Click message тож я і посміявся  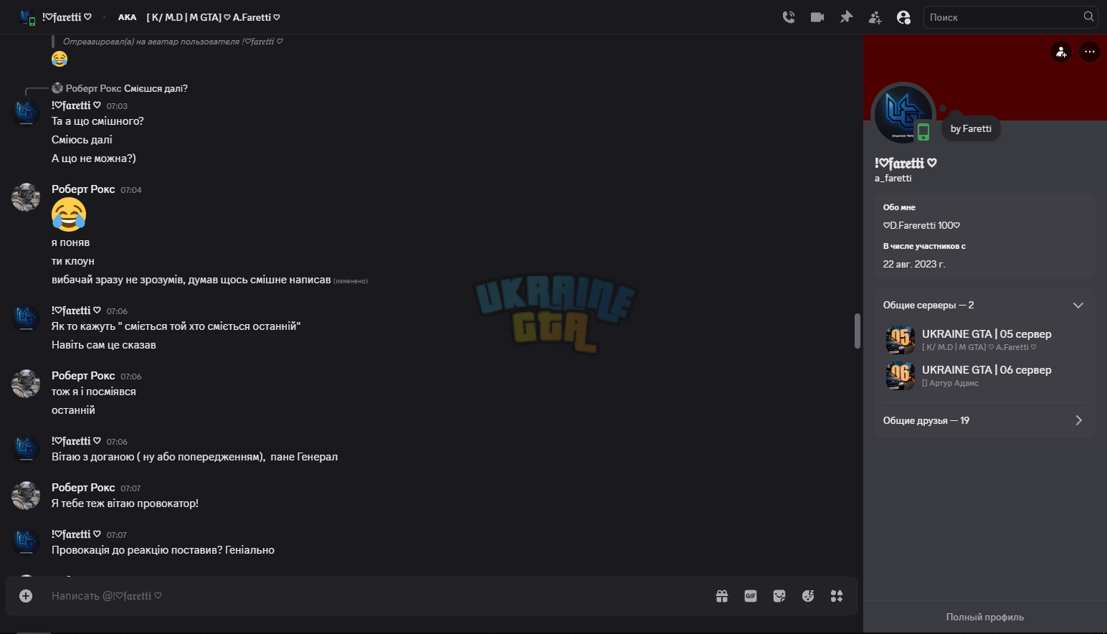point(94,392)
